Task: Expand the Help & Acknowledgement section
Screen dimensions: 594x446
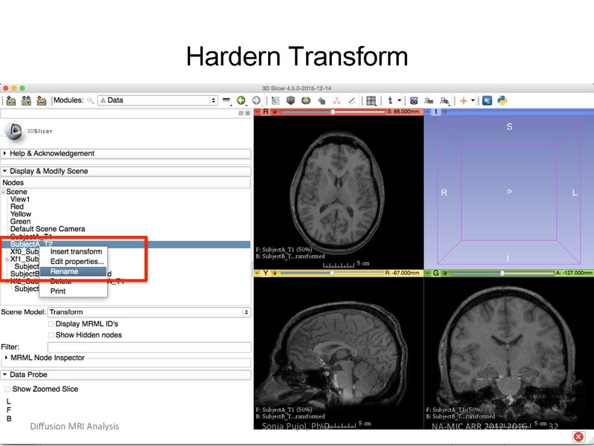Action: (52, 153)
